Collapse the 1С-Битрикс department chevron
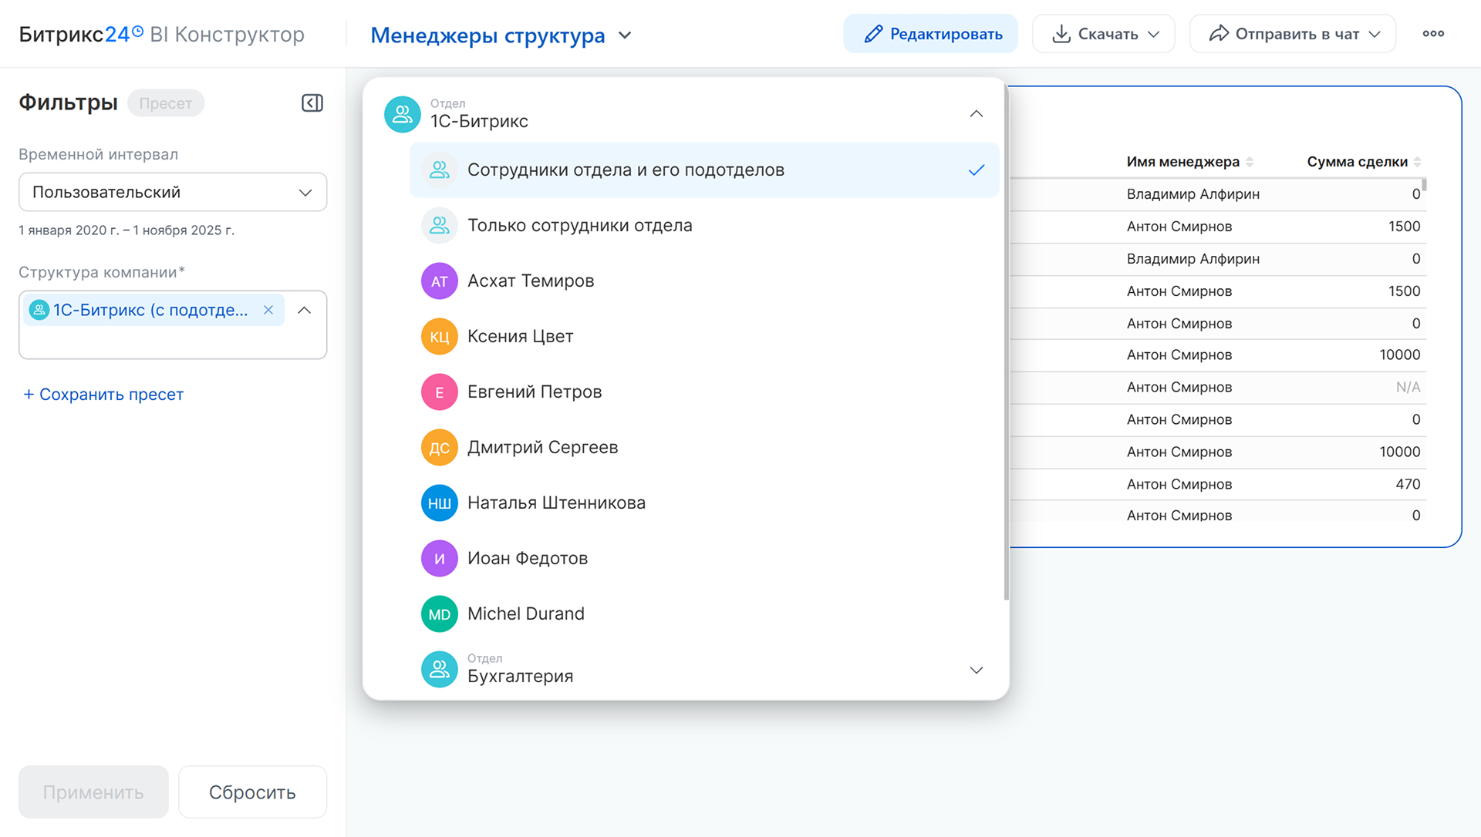The height and width of the screenshot is (837, 1481). click(x=976, y=114)
